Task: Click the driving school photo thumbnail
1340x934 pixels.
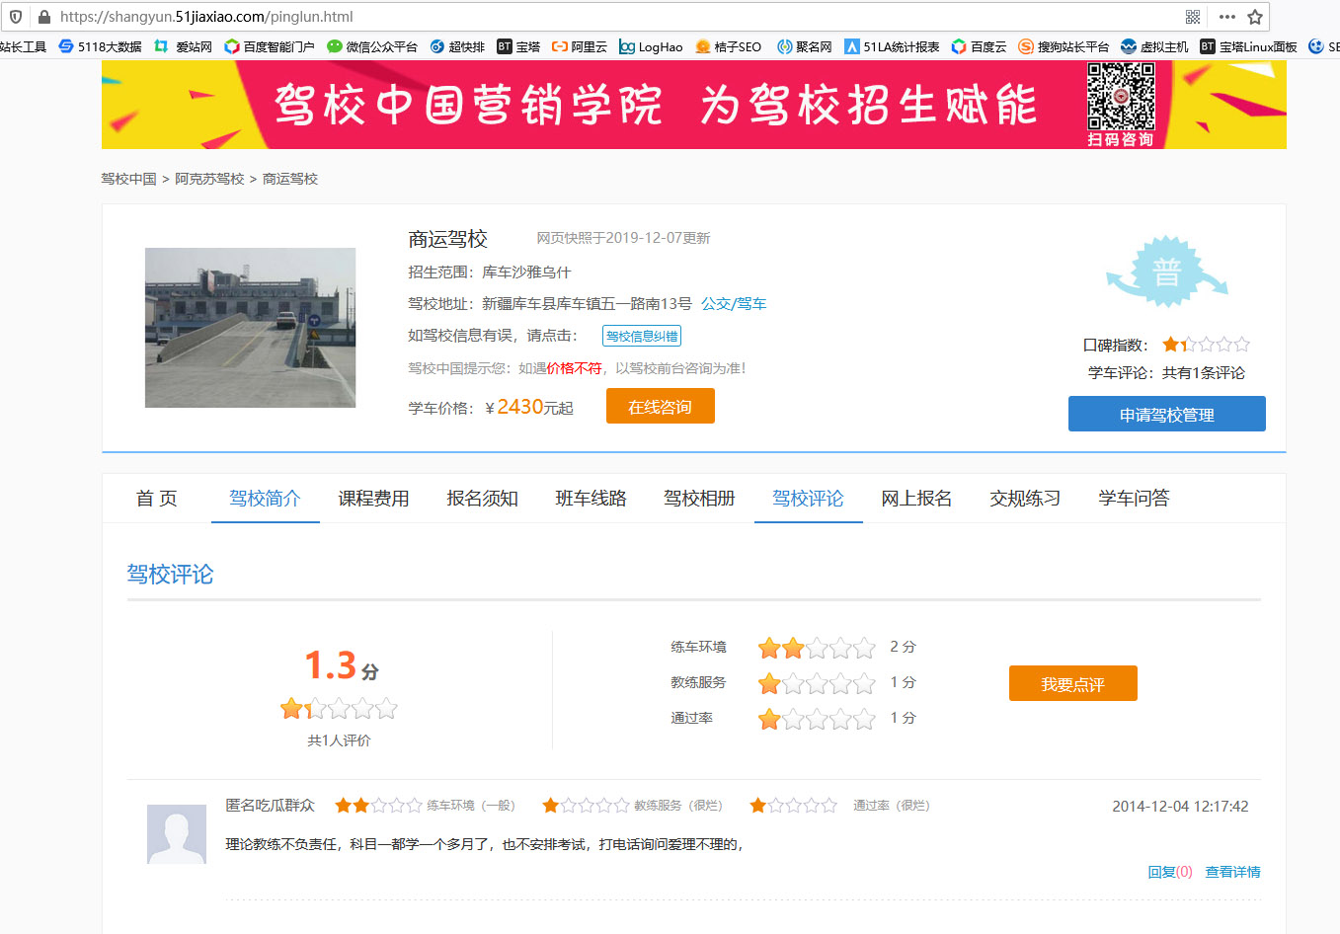Action: point(250,328)
